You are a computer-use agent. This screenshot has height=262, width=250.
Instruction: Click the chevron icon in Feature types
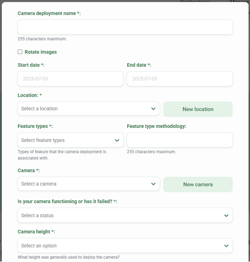pyautogui.click(x=117, y=140)
